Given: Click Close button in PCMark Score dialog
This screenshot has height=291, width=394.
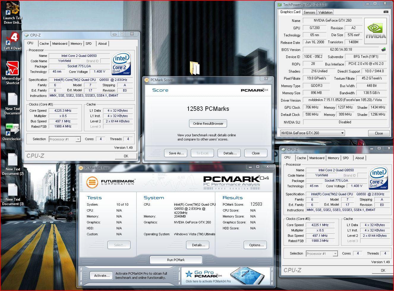Looking at the screenshot, I should click(x=256, y=153).
